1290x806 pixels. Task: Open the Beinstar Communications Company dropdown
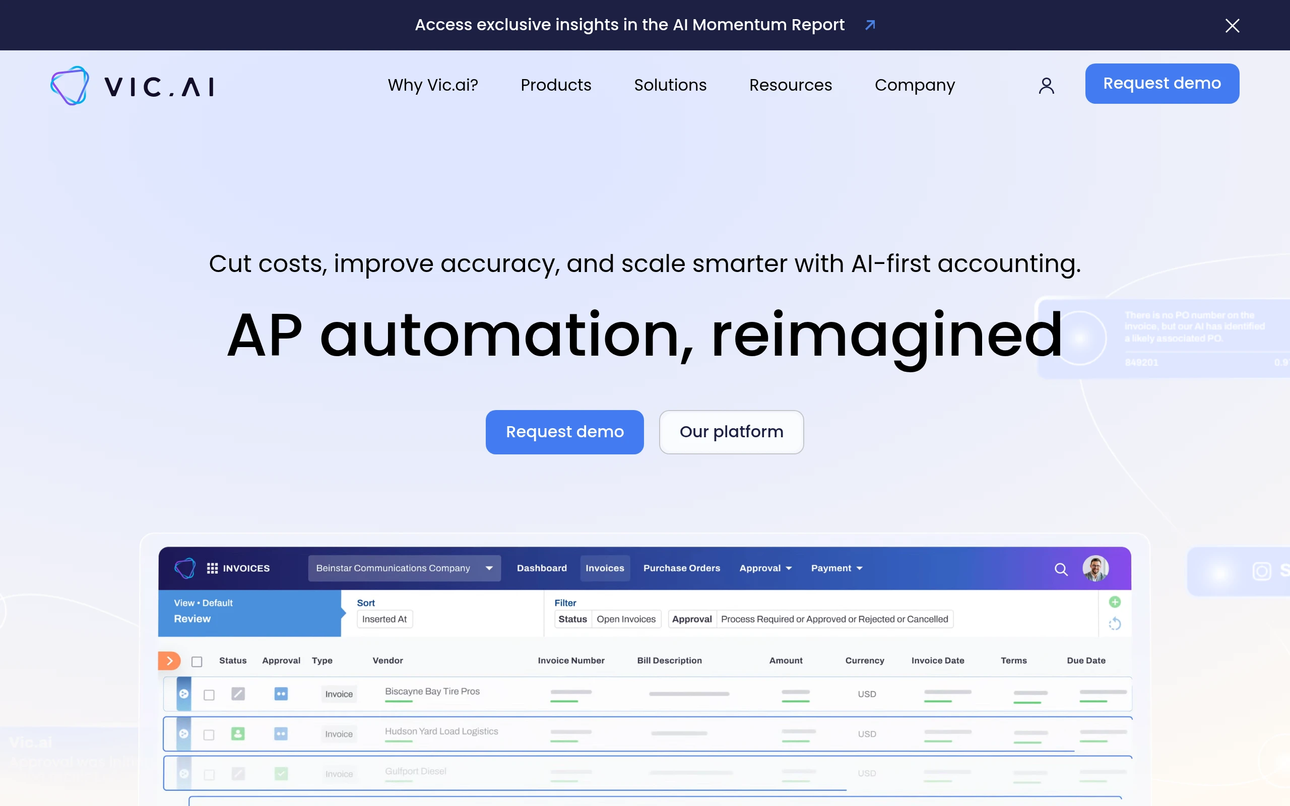(x=404, y=568)
